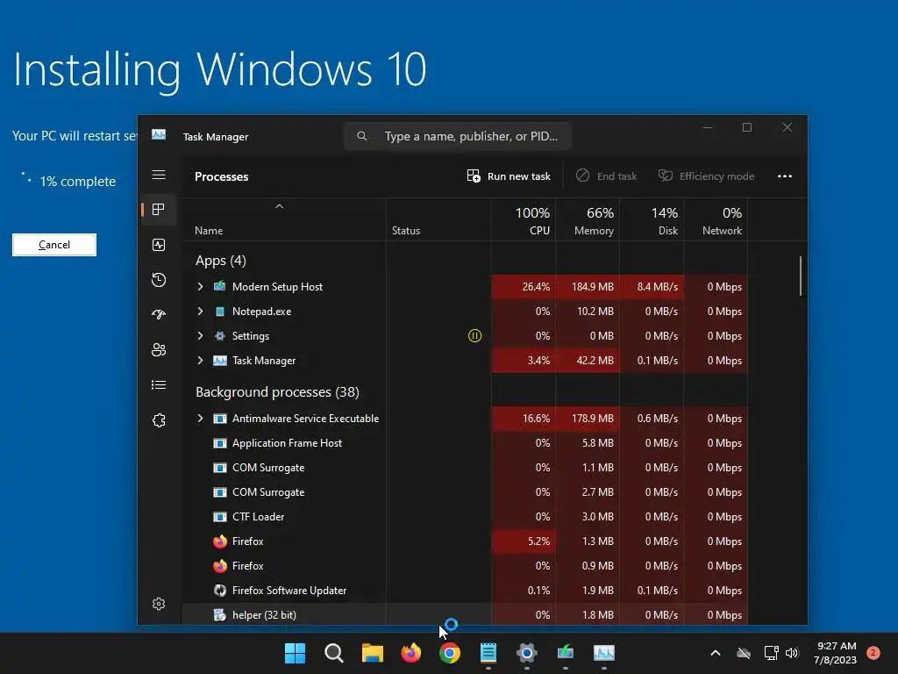Screen dimensions: 898x674
Task: Click Run new task button
Action: tap(509, 176)
